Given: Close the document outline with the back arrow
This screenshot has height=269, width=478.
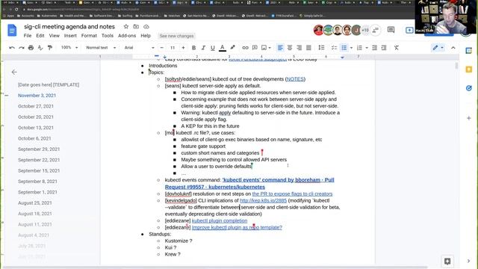Looking at the screenshot, I should pos(14,72).
